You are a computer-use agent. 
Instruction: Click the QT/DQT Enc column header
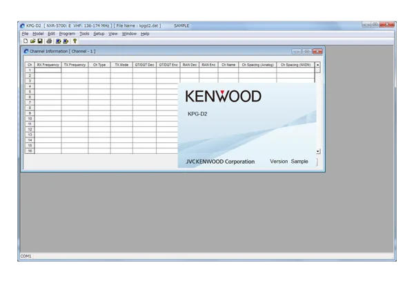[x=168, y=65]
